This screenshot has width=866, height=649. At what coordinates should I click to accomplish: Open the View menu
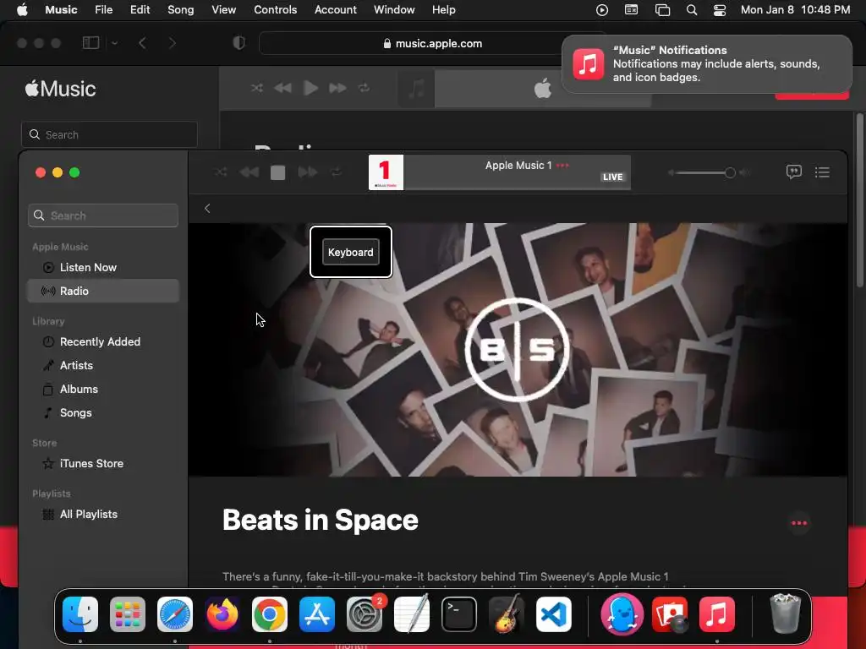223,10
